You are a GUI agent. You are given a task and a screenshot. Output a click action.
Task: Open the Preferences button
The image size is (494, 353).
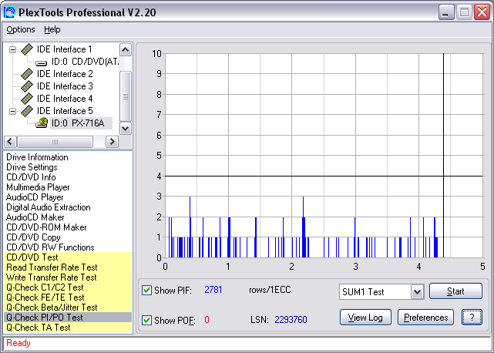tap(425, 318)
